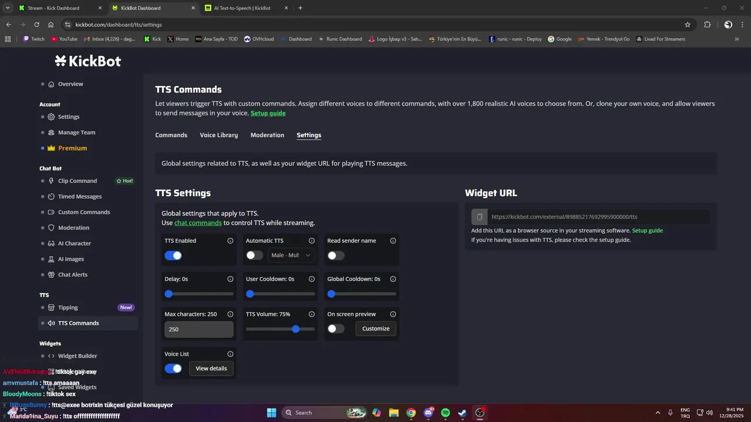Switch to the Stream - Kick Dashboard browser tab

coord(59,8)
